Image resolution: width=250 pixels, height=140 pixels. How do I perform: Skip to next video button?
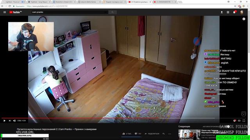10,121
